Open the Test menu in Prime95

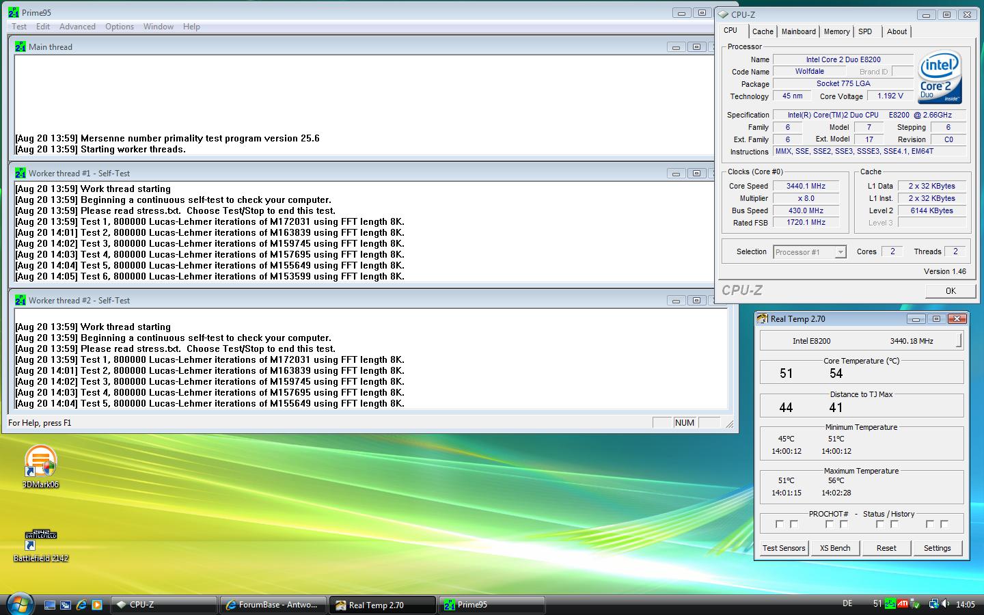[19, 27]
